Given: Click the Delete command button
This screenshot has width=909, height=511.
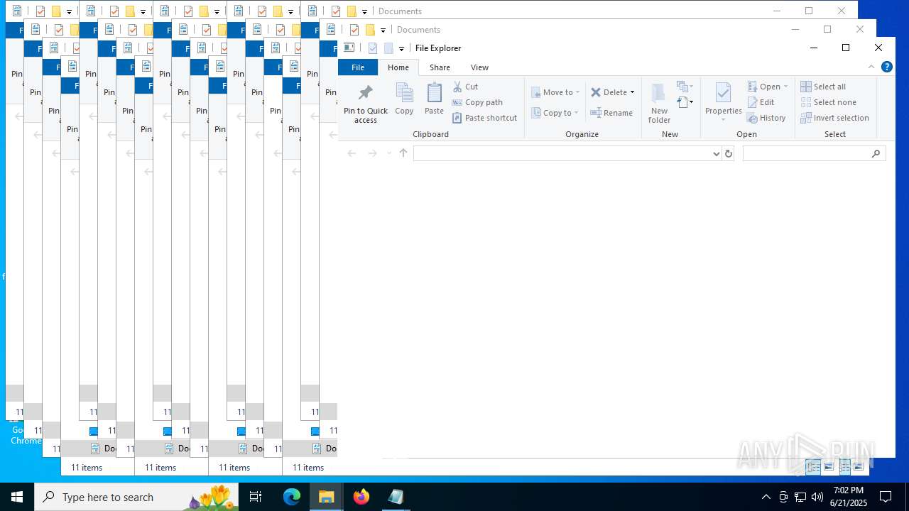Looking at the screenshot, I should click(x=609, y=92).
